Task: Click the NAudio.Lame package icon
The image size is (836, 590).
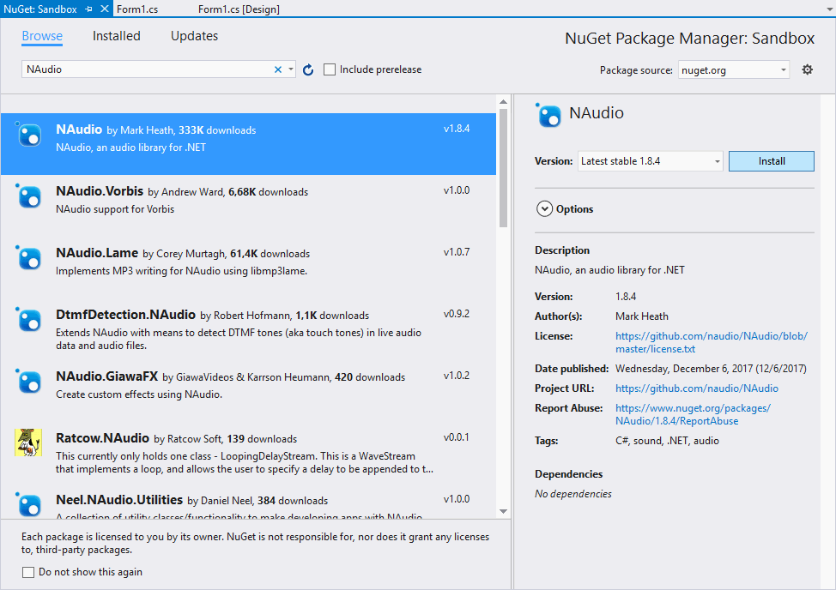Action: pos(30,259)
